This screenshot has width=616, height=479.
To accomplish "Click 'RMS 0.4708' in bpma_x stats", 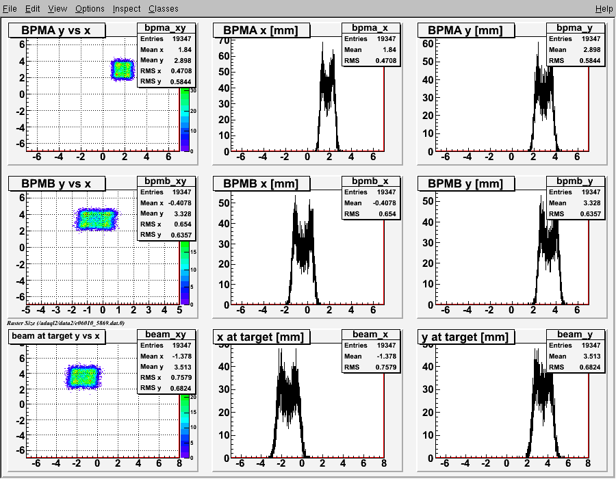I will point(370,61).
